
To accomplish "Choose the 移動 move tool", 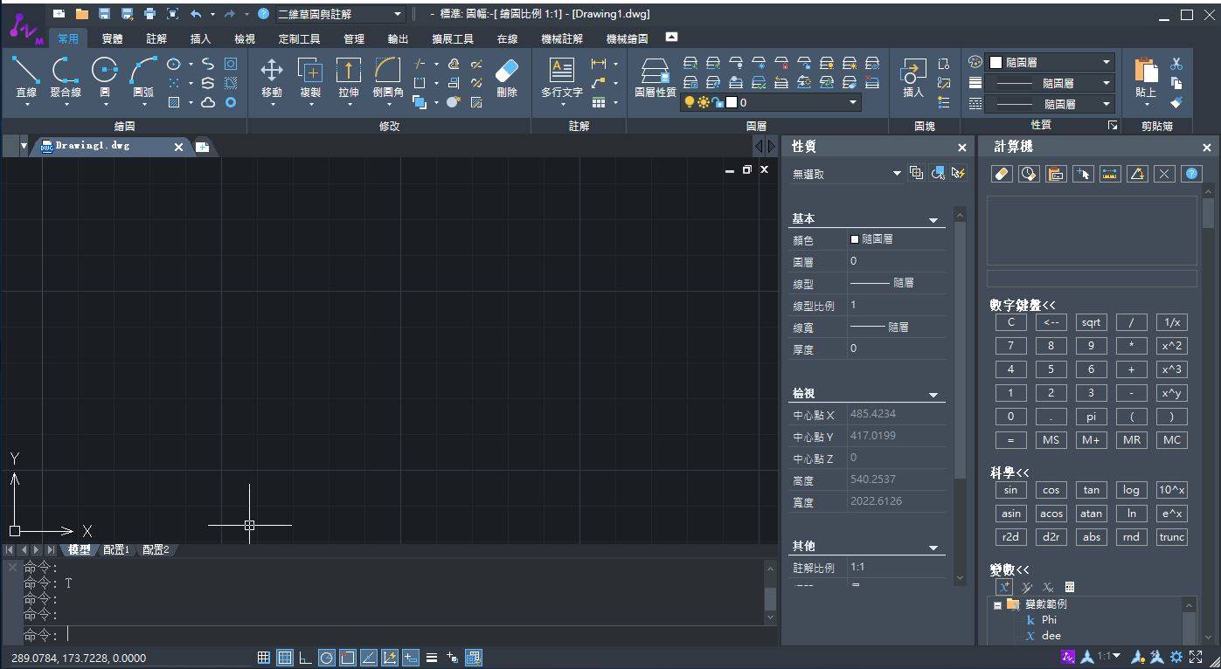I will point(272,77).
